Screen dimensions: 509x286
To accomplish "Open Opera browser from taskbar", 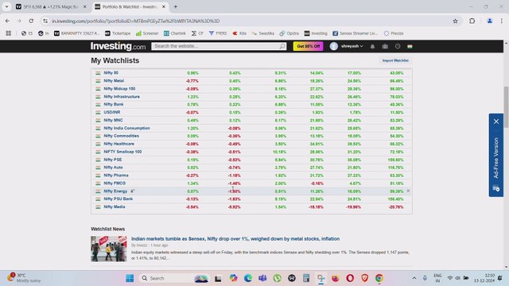I will [350, 278].
